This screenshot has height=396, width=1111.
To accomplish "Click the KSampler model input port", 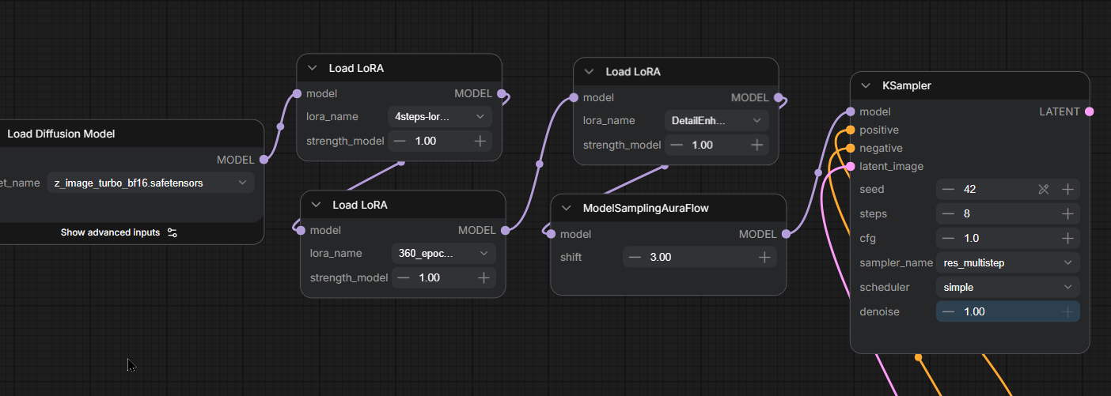I will (851, 111).
